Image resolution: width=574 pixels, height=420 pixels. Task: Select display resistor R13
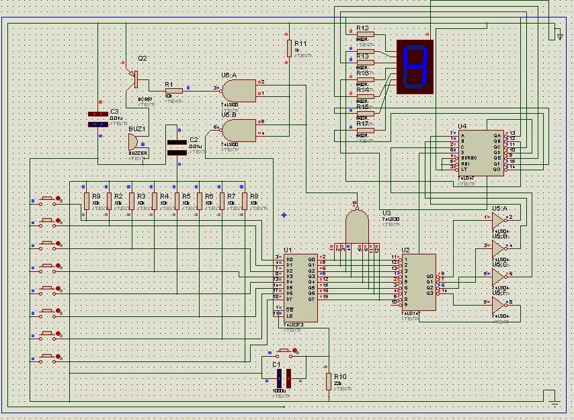tap(365, 63)
